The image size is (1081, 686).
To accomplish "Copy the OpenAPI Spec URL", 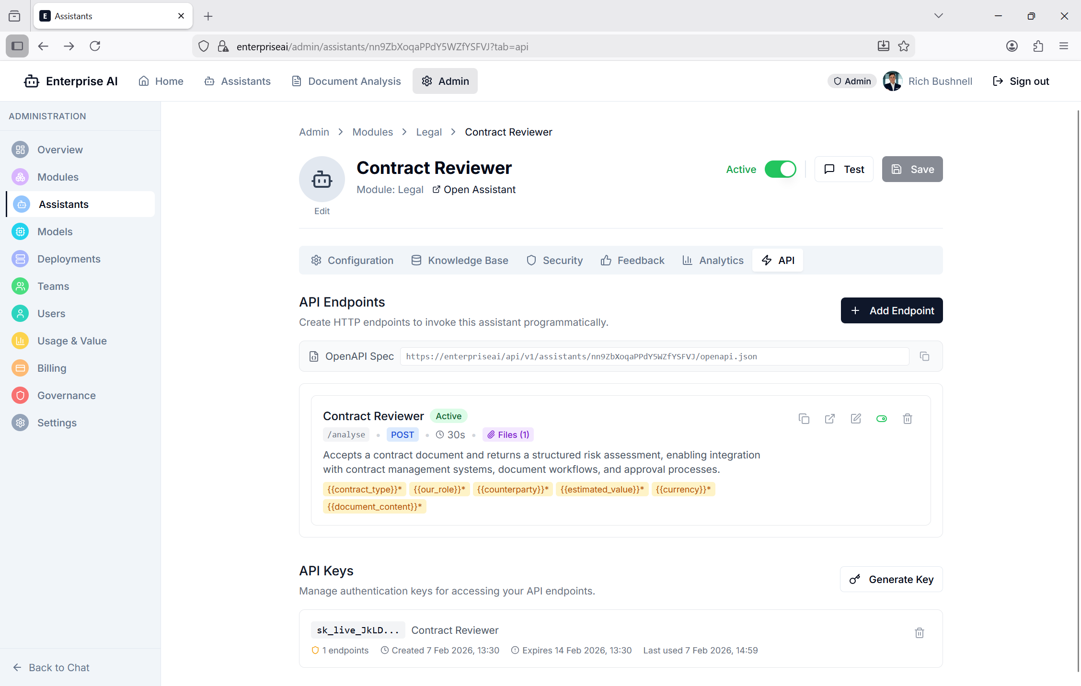I will pyautogui.click(x=924, y=356).
